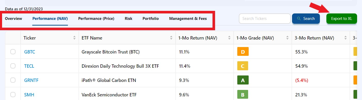Click the 9.6% 1-Mo return value

(184, 95)
